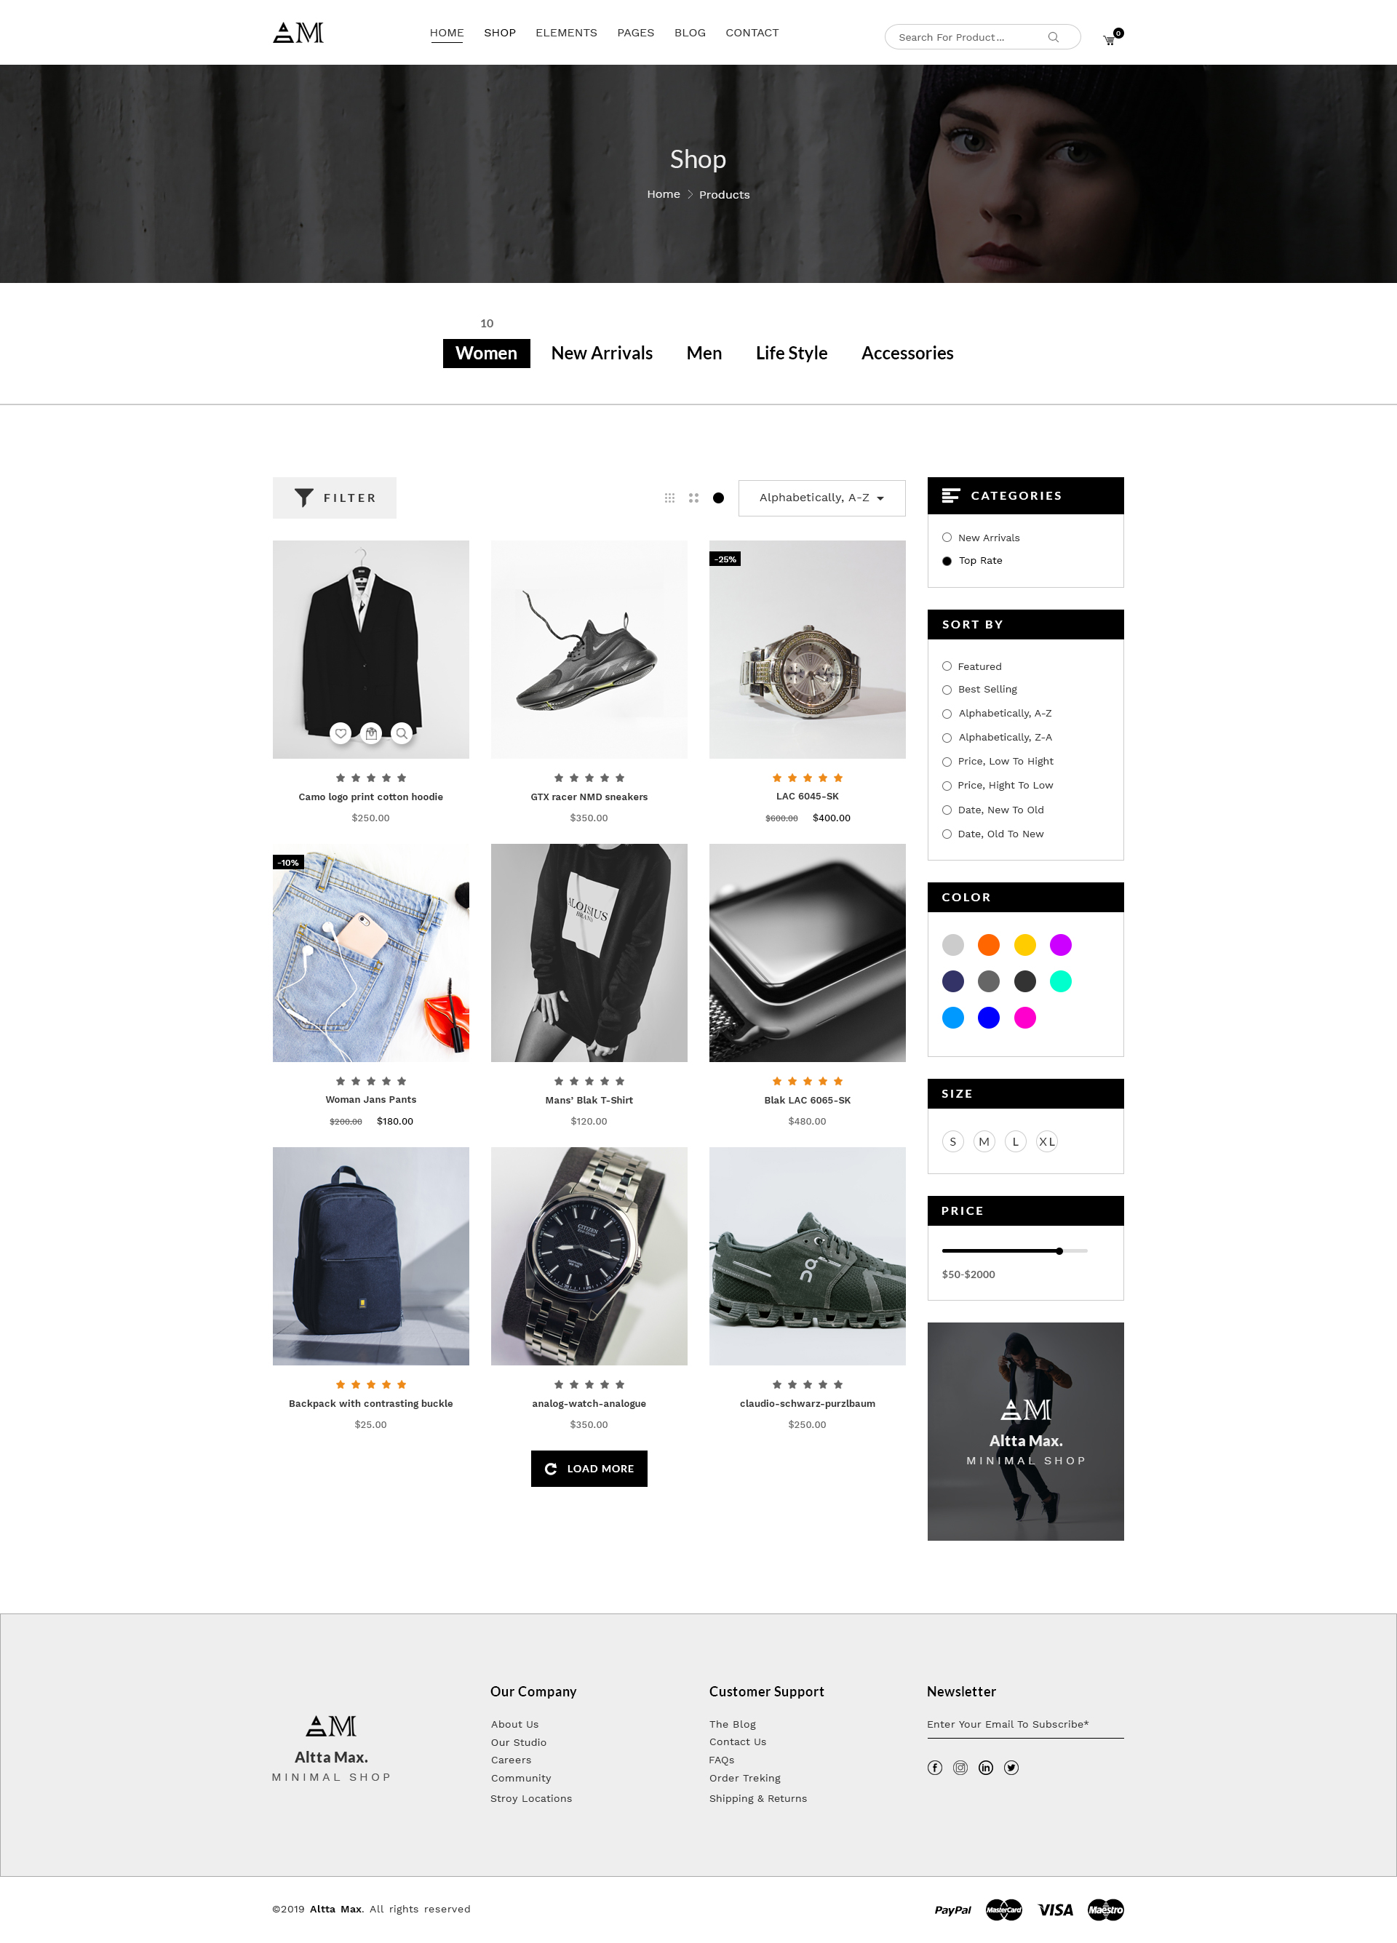Viewport: 1397px width, 1943px height.
Task: Open the Twitter social icon
Action: pos(1011,1768)
